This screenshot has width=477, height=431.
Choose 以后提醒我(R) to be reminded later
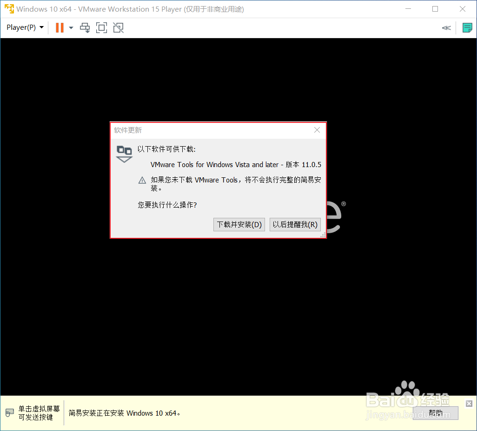point(295,224)
